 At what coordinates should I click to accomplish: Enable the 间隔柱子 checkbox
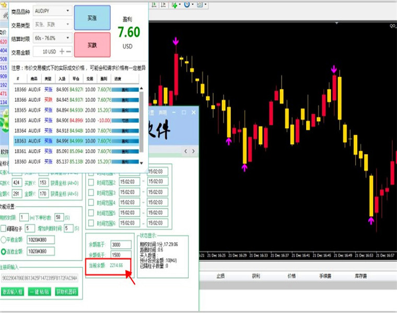pos(3,228)
